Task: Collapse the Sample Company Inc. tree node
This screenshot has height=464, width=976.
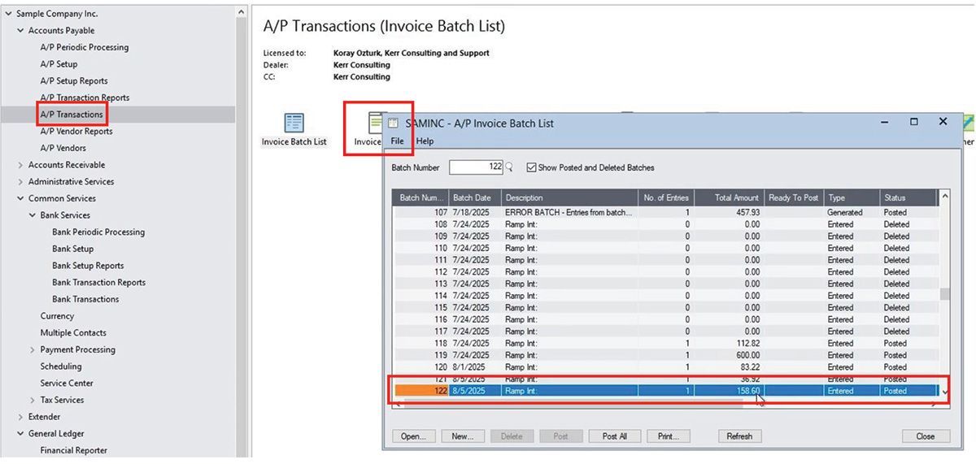Action: (x=8, y=14)
